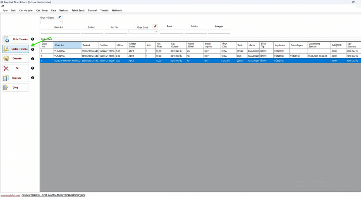361x197 pixels.
Task: Click the Düzenle edit button
Action: click(16, 59)
